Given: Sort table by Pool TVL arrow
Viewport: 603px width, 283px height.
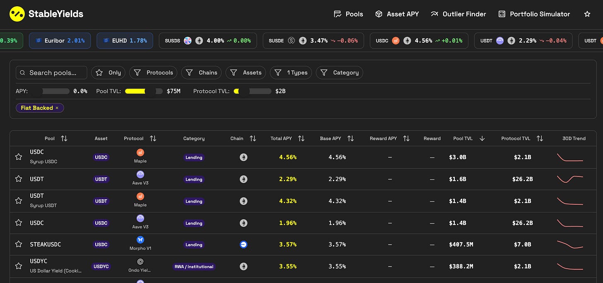Looking at the screenshot, I should click(482, 138).
